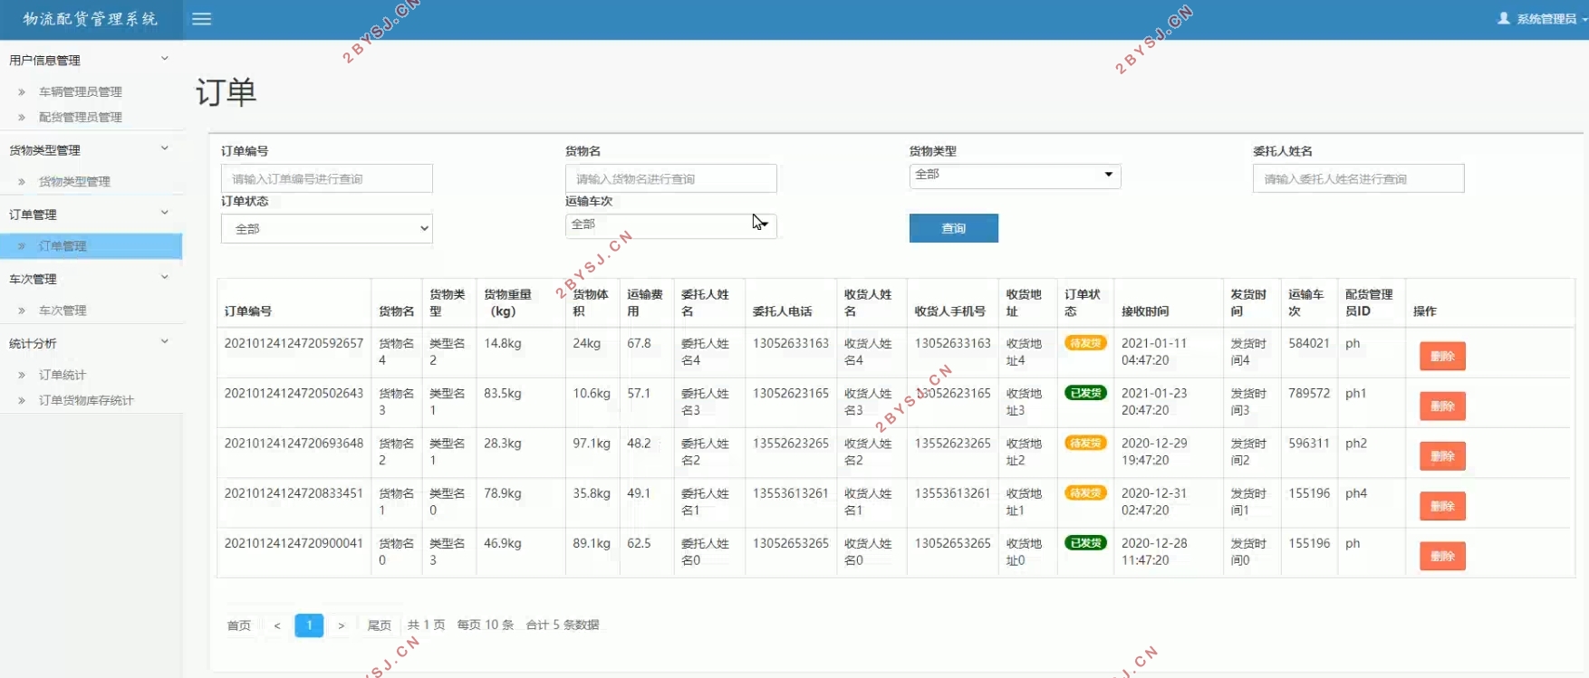Click 已发货 badge for order ending 900041
The height and width of the screenshot is (678, 1589).
(1085, 543)
